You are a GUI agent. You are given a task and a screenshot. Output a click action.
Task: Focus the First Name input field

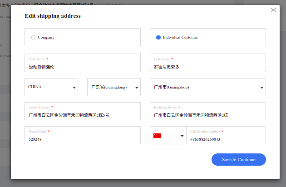click(82, 67)
